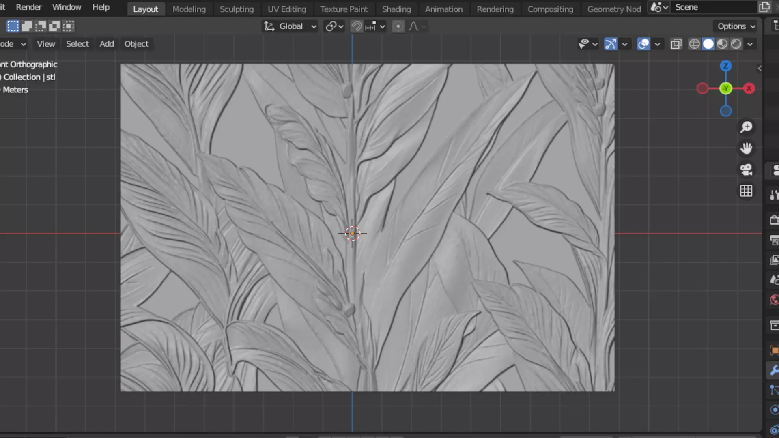The image size is (779, 438).
Task: Switch orthographic/perspective grid icon
Action: 746,191
